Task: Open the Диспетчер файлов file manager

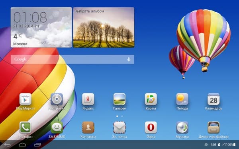Action: [x=214, y=128]
